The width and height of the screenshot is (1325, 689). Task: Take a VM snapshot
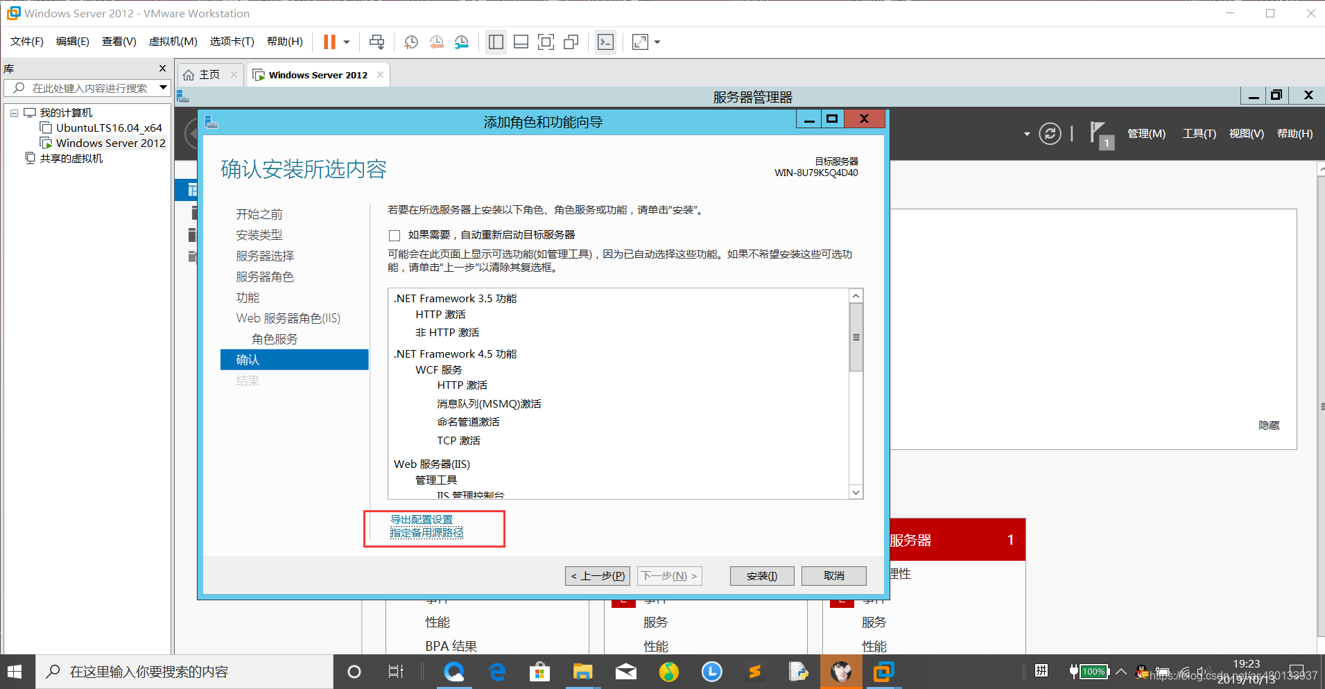(x=411, y=42)
